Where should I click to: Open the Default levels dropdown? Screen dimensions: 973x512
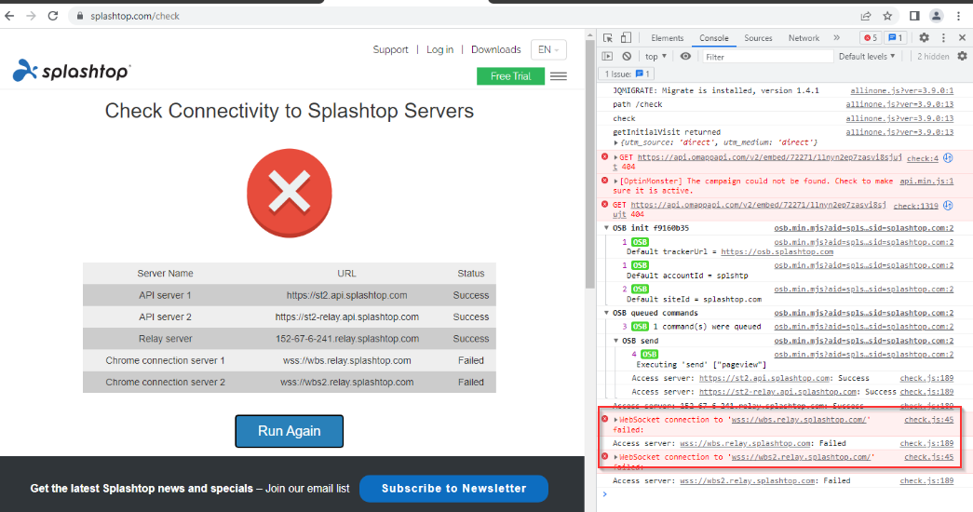867,57
